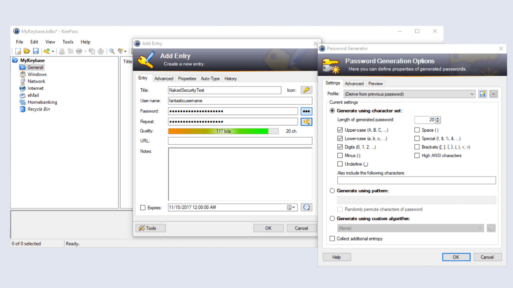
Task: Click Open database folder icon in toolbar
Action: click(27, 51)
